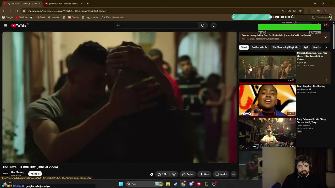
Task: Open the Hajime channel name
Action: pyautogui.click(x=300, y=63)
